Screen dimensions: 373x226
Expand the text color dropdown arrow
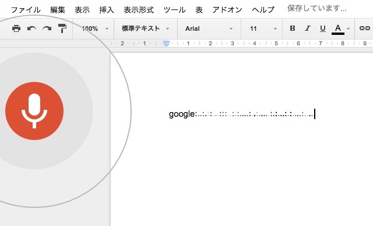pos(349,28)
